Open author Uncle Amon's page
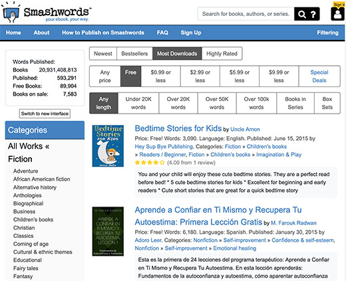This screenshot has width=346, height=281. [x=245, y=130]
